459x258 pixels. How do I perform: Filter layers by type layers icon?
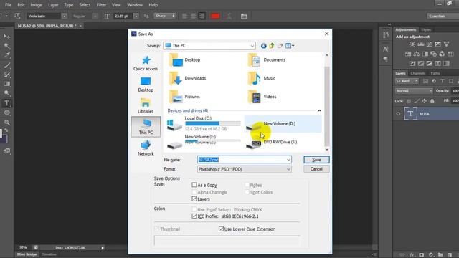[x=443, y=81]
